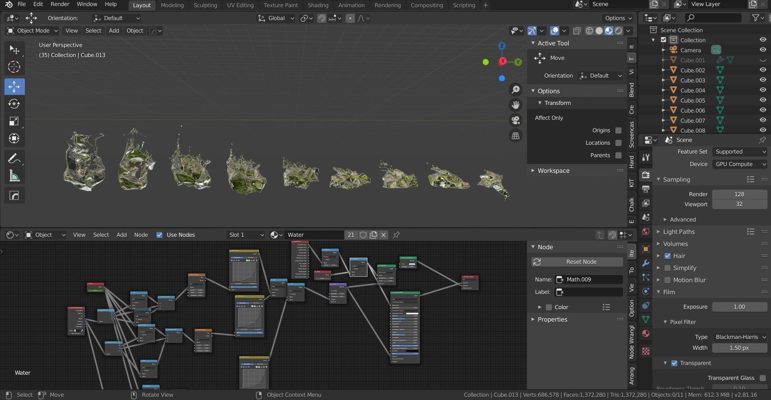Viewport: 771px width, 400px height.
Task: Open the Render Properties tab in Properties editor
Action: point(645,175)
